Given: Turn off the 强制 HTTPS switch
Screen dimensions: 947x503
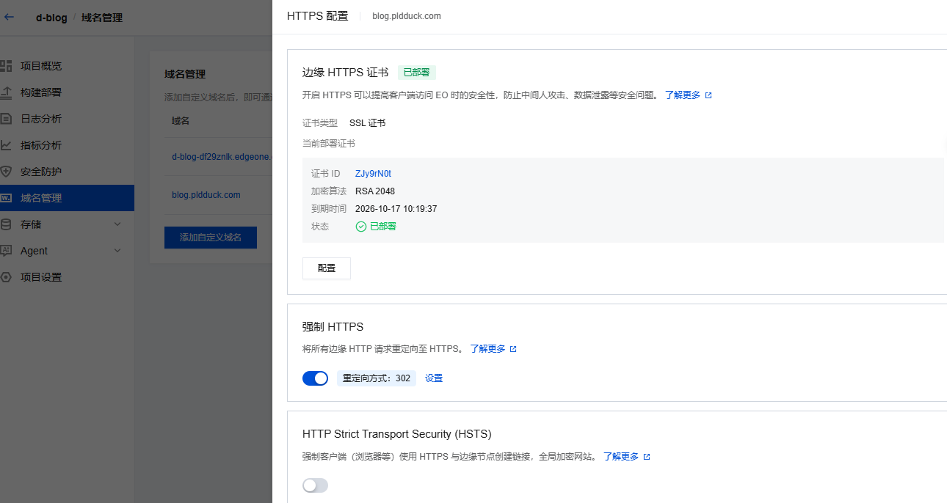Looking at the screenshot, I should tap(315, 378).
